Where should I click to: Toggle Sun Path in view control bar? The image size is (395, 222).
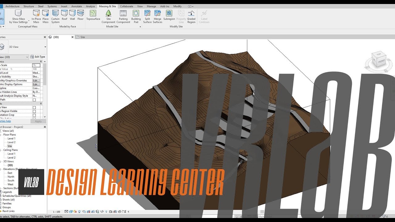[x=75, y=212]
